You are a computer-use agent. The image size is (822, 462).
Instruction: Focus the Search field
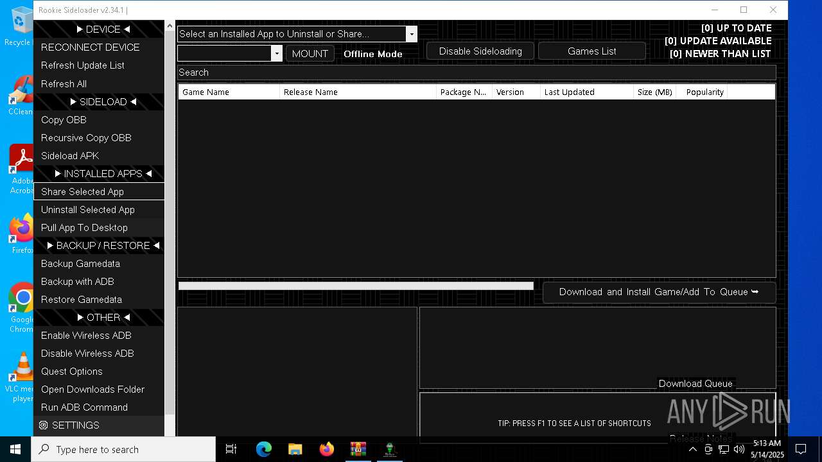[477, 73]
